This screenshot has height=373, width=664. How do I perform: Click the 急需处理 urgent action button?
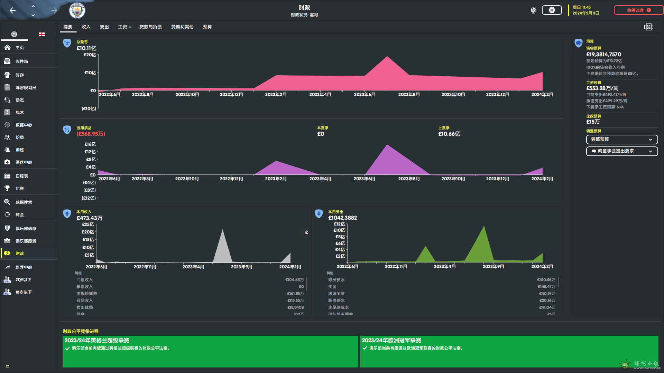638,10
